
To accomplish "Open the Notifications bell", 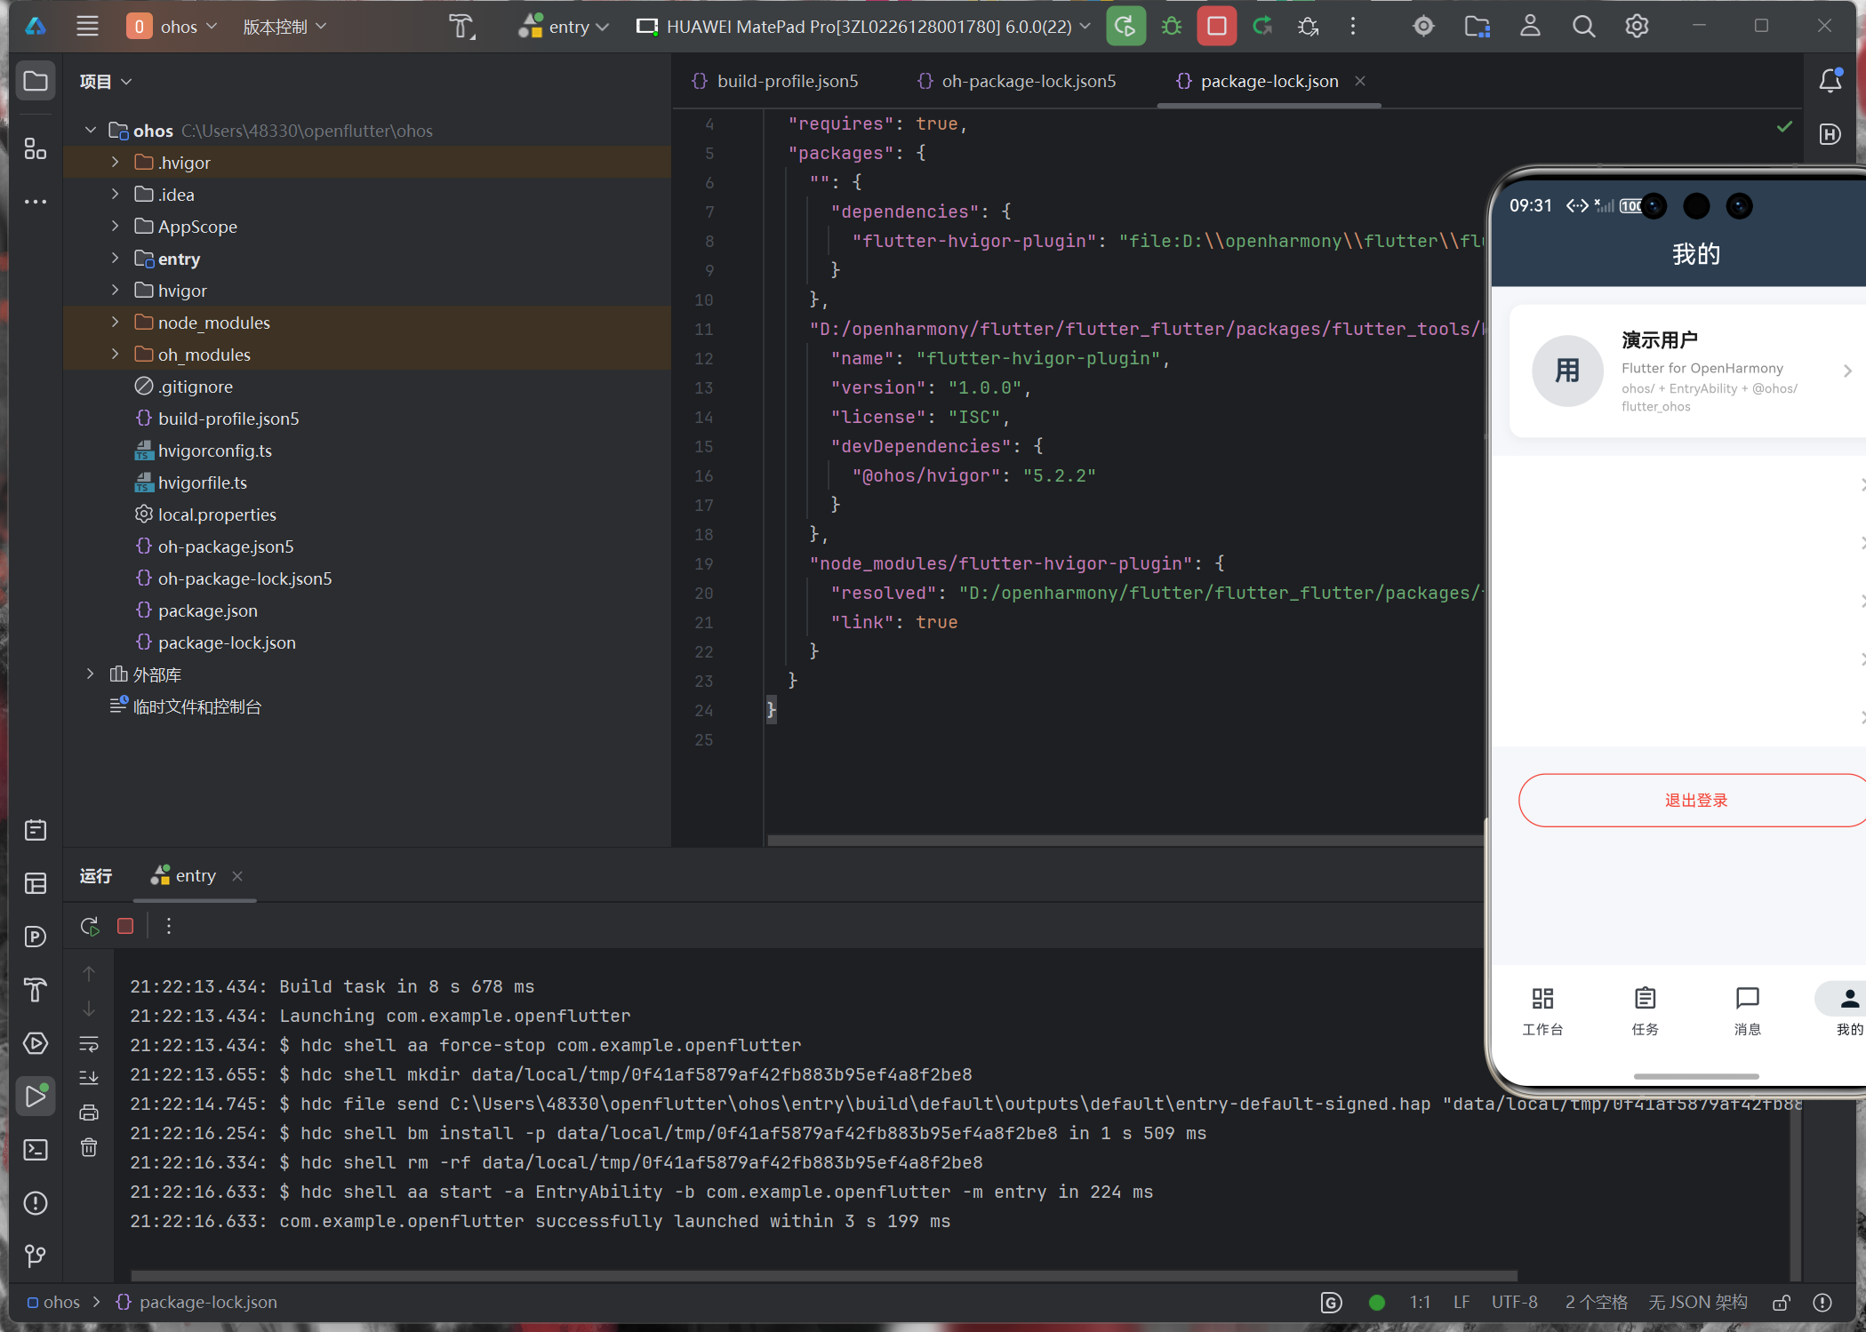I will pyautogui.click(x=1830, y=81).
